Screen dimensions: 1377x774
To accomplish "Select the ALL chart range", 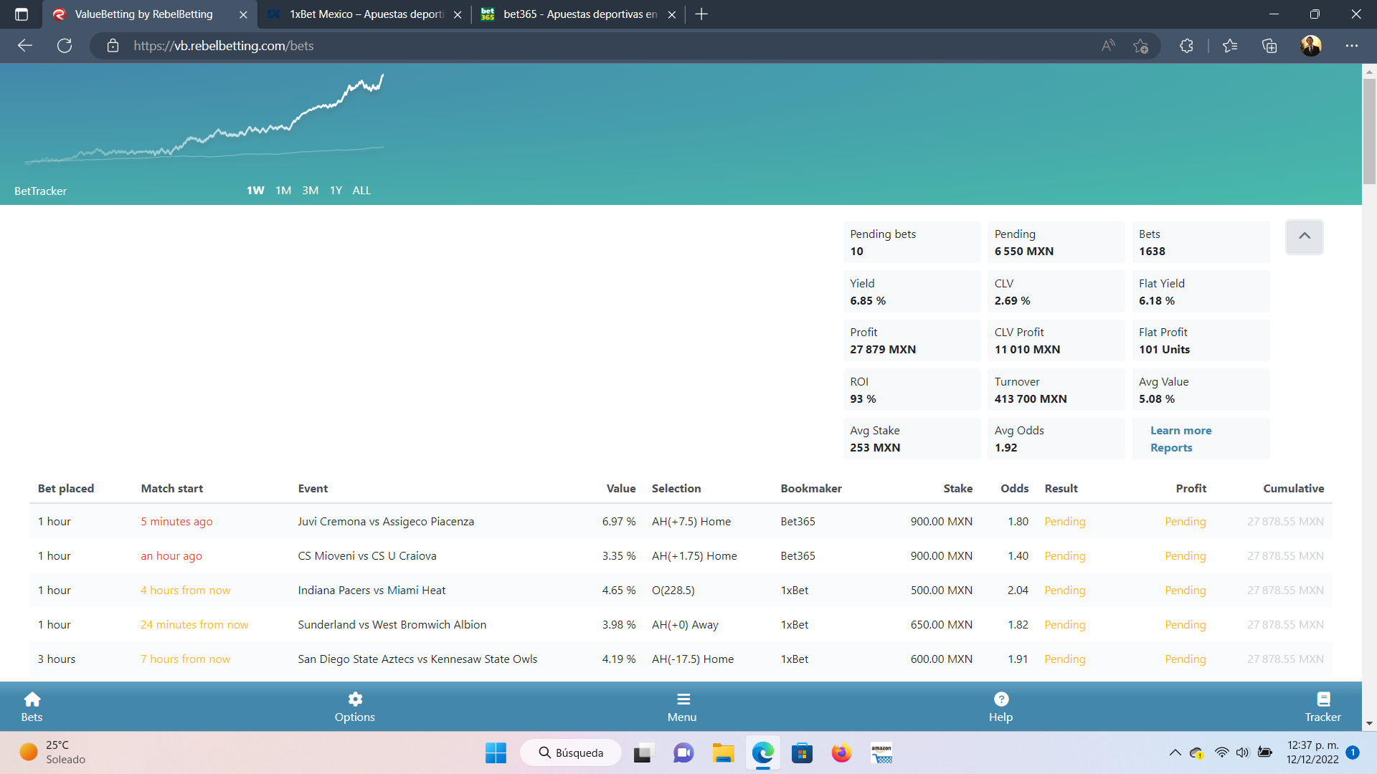I will tap(361, 191).
